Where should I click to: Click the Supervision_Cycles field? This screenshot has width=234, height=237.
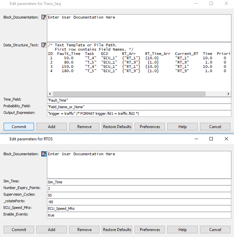139,195
